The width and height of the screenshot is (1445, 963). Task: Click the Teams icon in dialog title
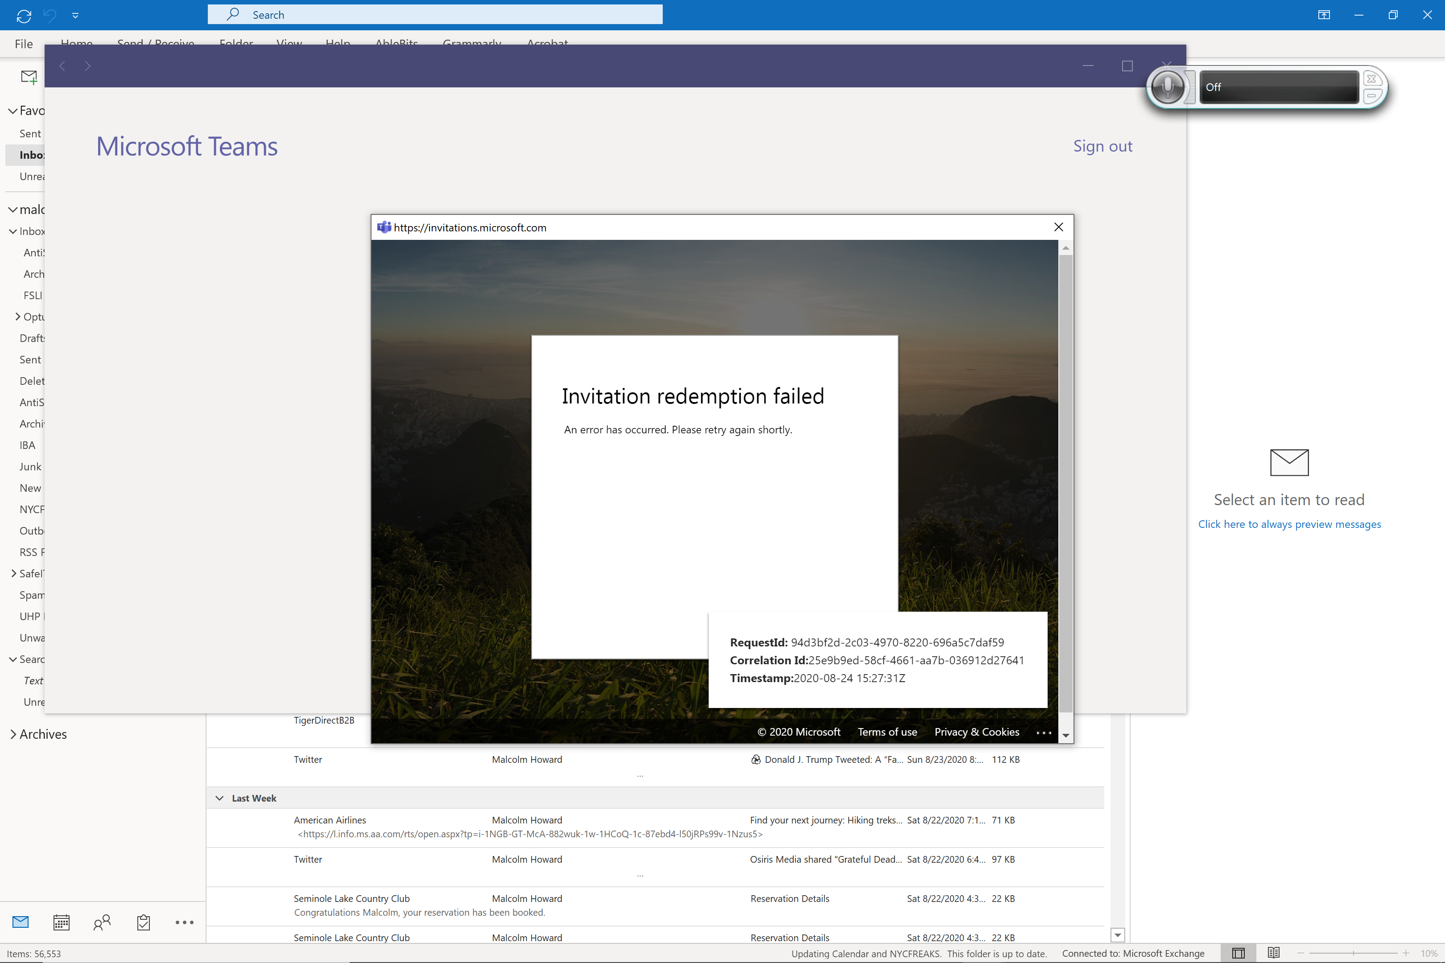384,227
